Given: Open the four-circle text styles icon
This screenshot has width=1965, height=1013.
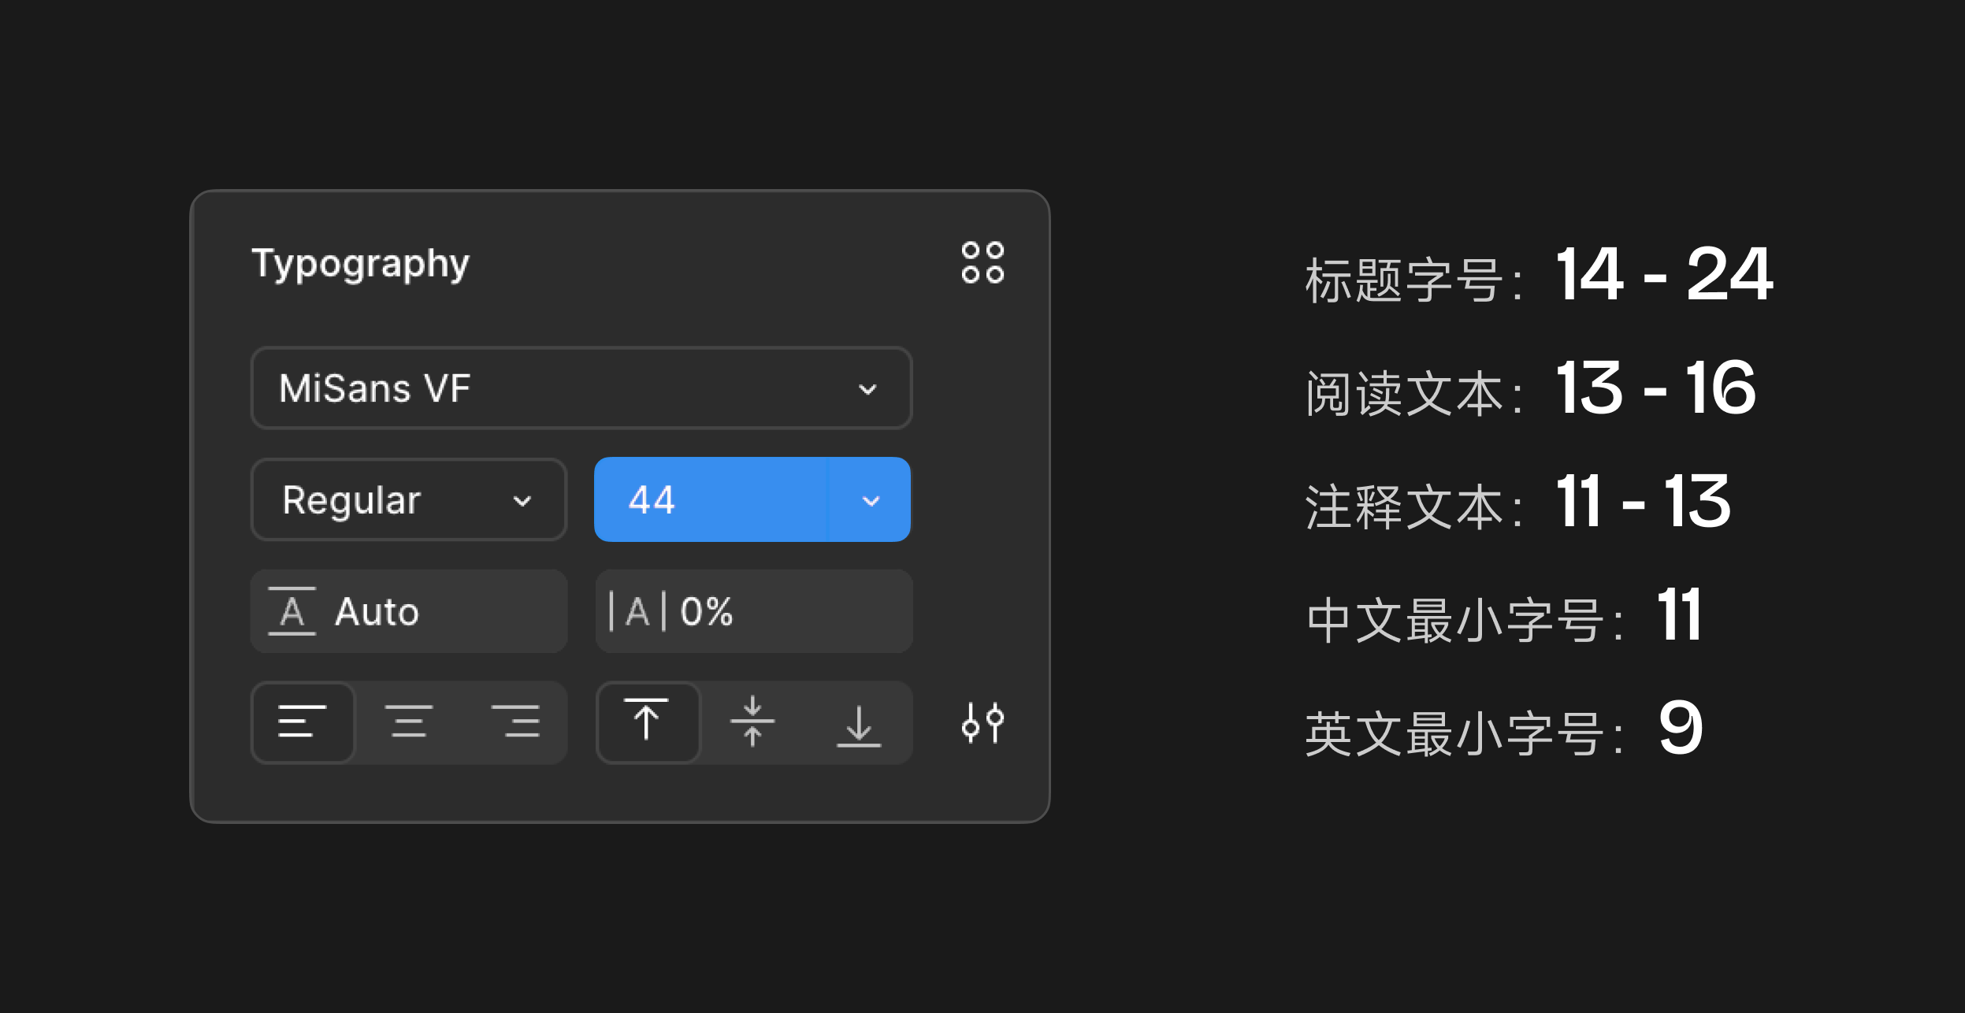Looking at the screenshot, I should click(982, 262).
